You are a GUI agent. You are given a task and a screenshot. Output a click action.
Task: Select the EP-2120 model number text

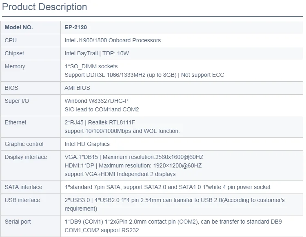76,28
